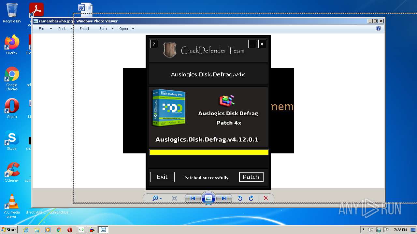The height and width of the screenshot is (234, 417).
Task: Go to the next photo
Action: (x=224, y=198)
